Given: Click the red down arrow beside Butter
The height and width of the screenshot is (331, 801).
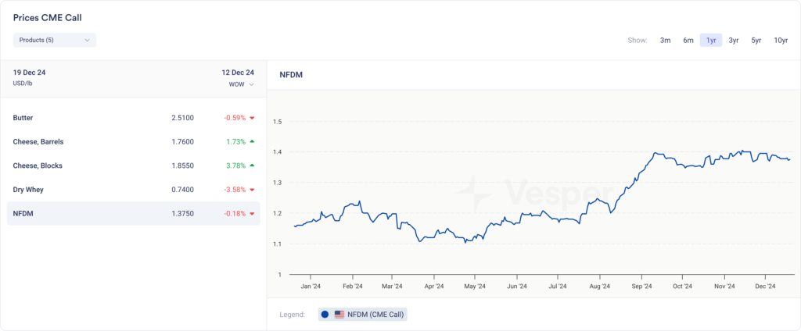Looking at the screenshot, I should [253, 118].
